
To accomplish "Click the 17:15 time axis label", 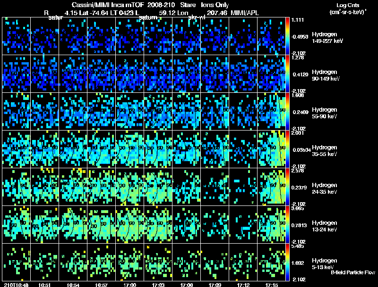I will [x=272, y=285].
